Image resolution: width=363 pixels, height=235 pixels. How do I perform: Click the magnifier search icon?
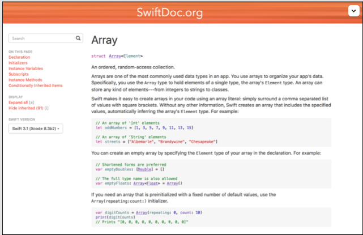78,38
